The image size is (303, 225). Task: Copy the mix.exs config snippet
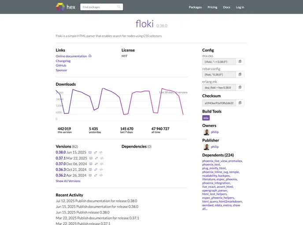[240, 62]
